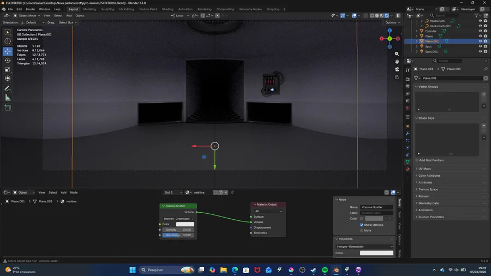Click the Anisotropy value slider
491x276 pixels.
pos(178,235)
